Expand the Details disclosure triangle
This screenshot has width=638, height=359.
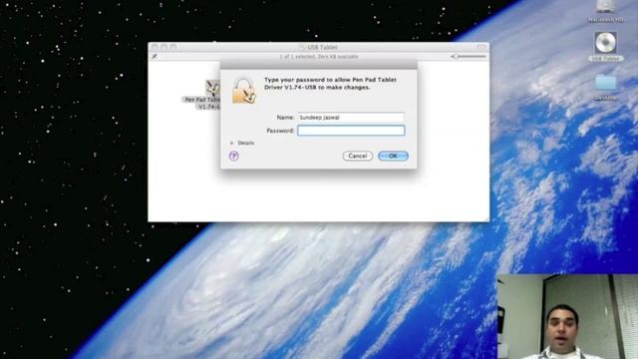[231, 143]
